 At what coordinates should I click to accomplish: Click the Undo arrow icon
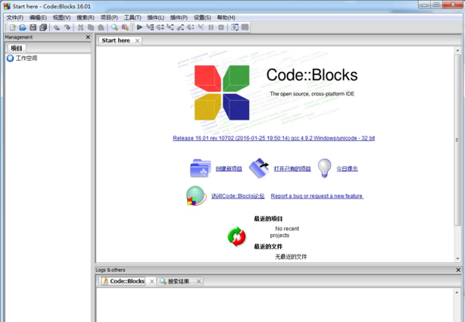pos(56,27)
